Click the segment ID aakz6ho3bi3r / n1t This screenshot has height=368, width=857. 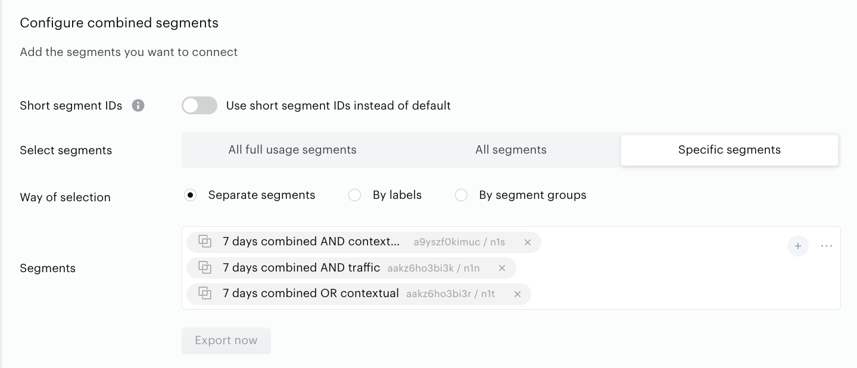(451, 294)
